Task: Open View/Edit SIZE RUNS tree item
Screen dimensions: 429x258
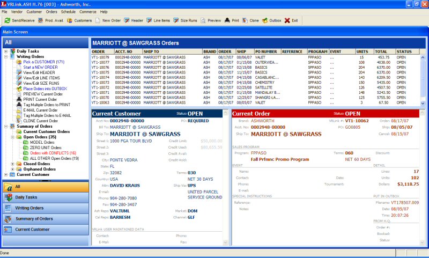Action: 41,83
